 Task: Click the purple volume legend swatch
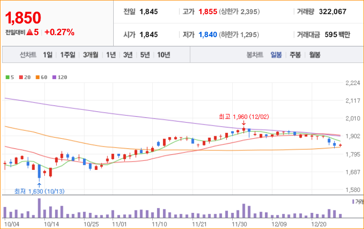tap(353, 202)
